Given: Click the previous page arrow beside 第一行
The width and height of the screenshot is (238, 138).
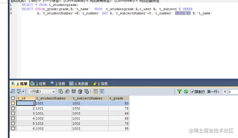Looking at the screenshot, I should coord(225,91).
